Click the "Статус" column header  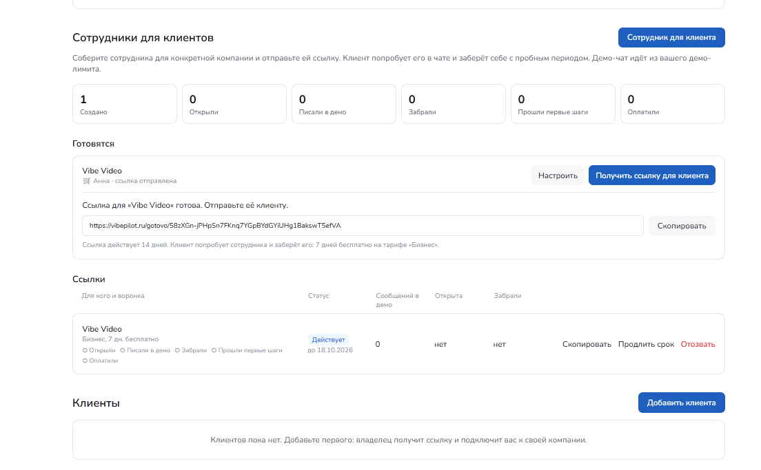click(x=318, y=296)
